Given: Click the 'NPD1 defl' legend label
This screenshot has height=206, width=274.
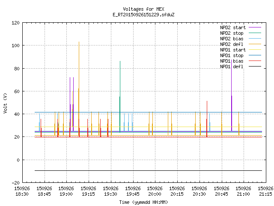Looking at the screenshot, I should coord(232,67).
